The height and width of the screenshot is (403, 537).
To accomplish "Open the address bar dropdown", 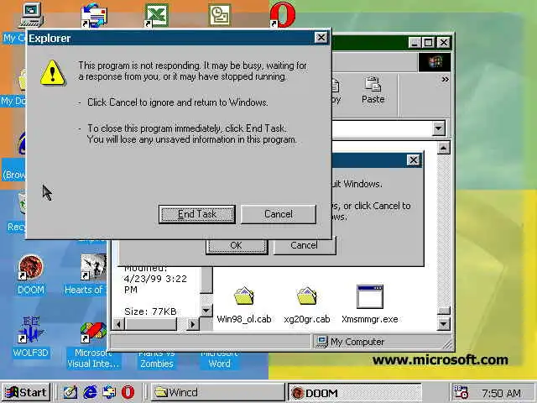I will [x=438, y=128].
